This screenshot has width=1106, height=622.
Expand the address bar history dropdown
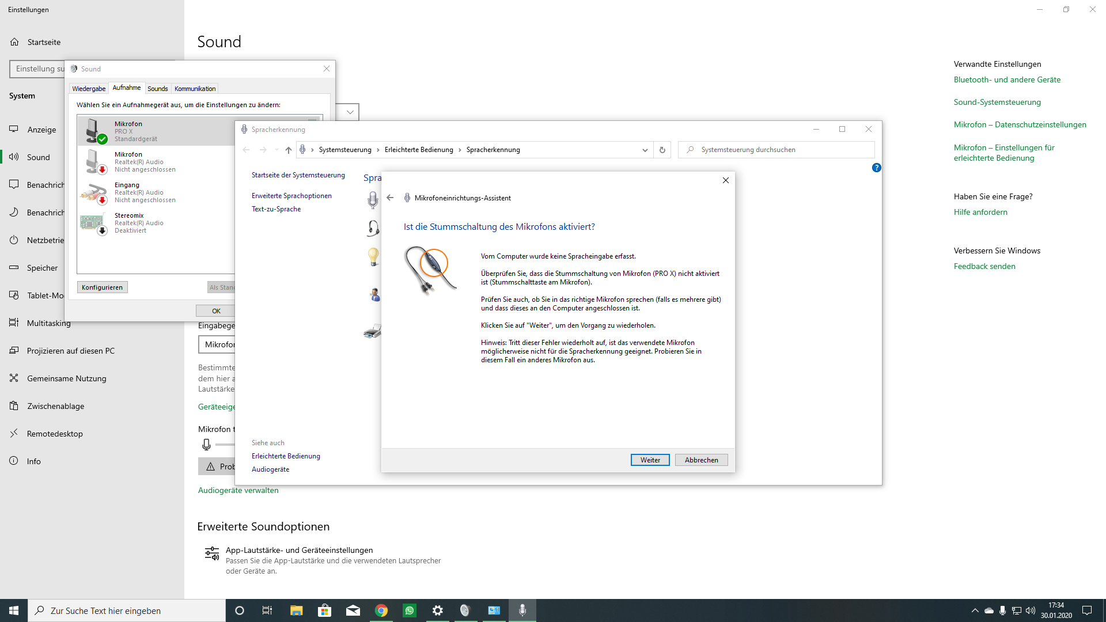coord(645,150)
